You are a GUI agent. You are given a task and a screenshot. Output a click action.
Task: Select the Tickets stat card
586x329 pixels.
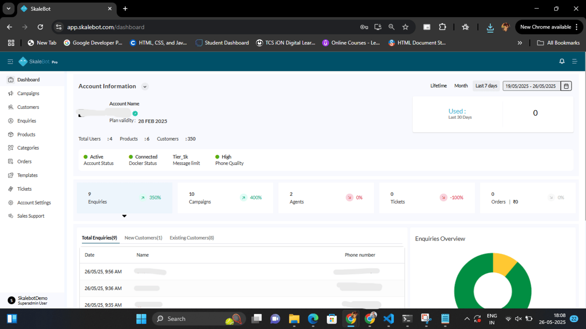coord(427,198)
